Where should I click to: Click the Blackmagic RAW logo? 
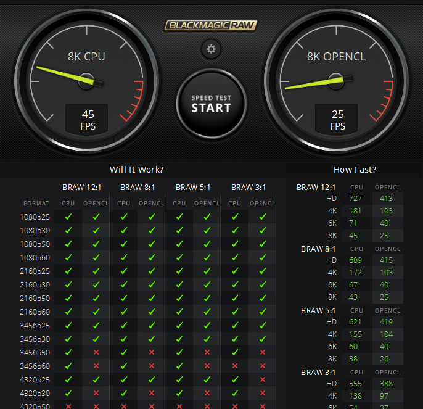(x=211, y=26)
